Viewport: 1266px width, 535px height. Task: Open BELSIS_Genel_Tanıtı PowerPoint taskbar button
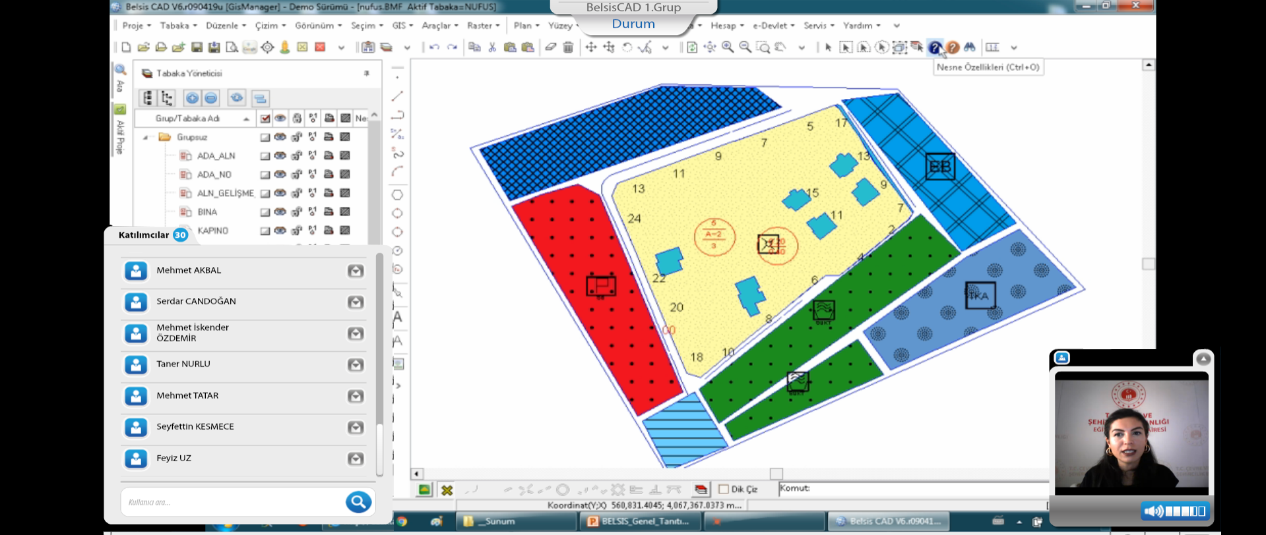[x=641, y=521]
